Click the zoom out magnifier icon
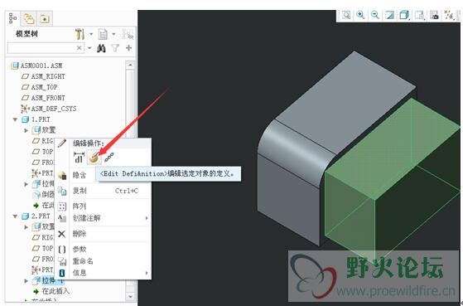463x306 pixels. pyautogui.click(x=375, y=15)
